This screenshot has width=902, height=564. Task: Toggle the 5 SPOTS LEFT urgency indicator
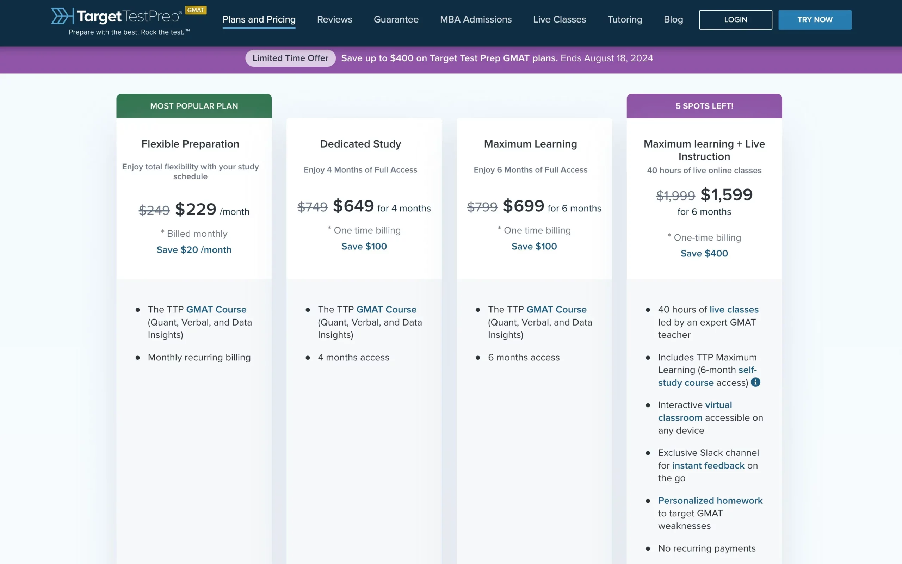click(704, 106)
